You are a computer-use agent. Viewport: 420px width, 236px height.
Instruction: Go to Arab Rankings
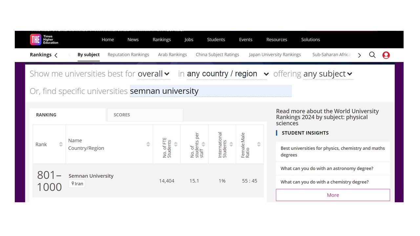172,55
